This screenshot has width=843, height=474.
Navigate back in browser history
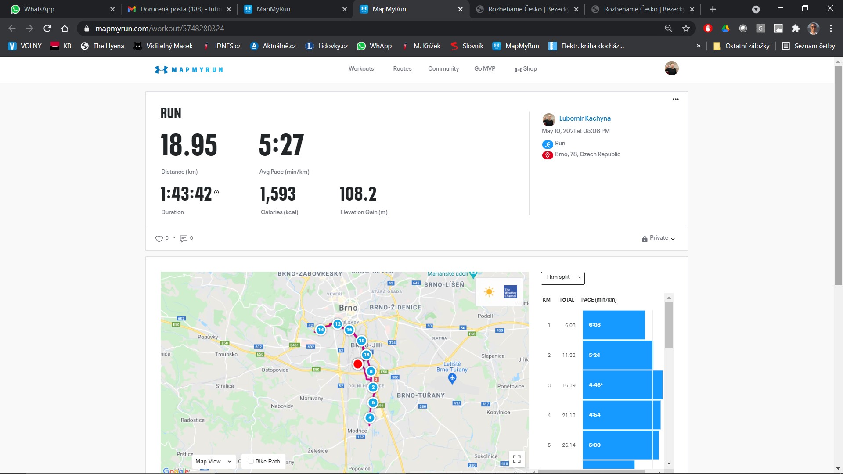pos(12,29)
